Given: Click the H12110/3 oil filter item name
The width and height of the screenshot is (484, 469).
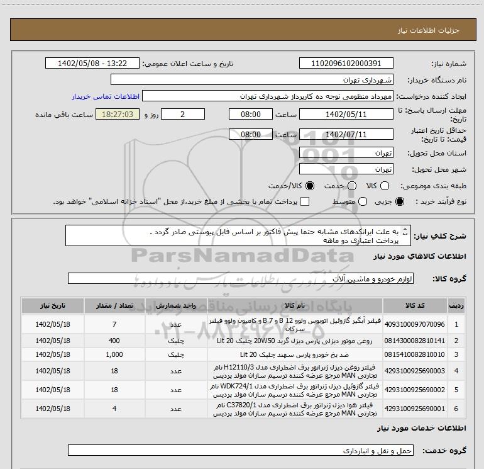Looking at the screenshot, I should (x=295, y=371).
